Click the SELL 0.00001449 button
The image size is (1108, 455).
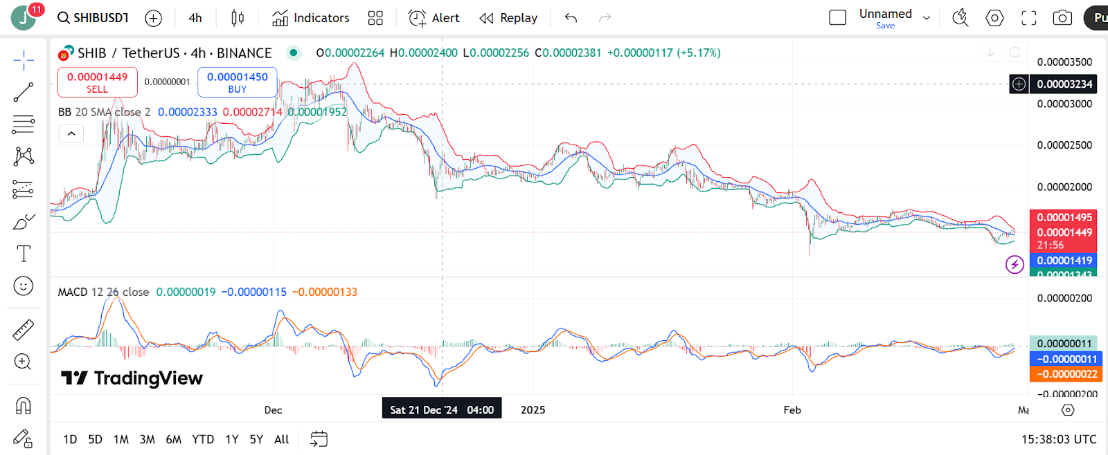[x=98, y=82]
